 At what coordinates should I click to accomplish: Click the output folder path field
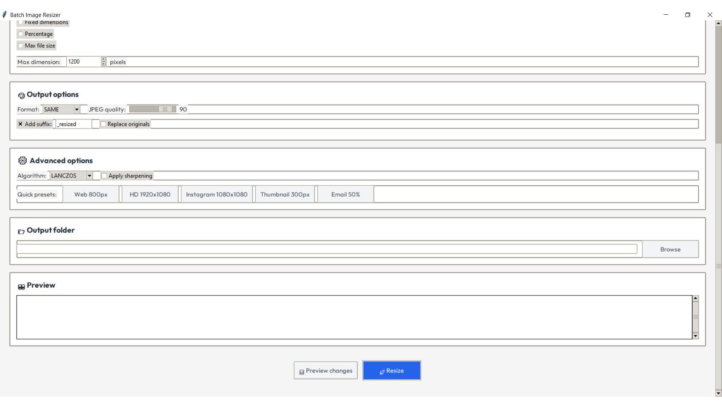(326, 249)
